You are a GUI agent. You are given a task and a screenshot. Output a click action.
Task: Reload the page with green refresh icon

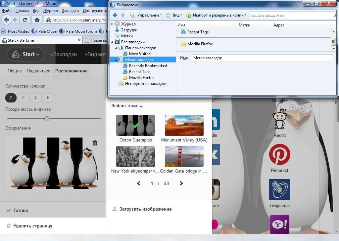click(25, 20)
